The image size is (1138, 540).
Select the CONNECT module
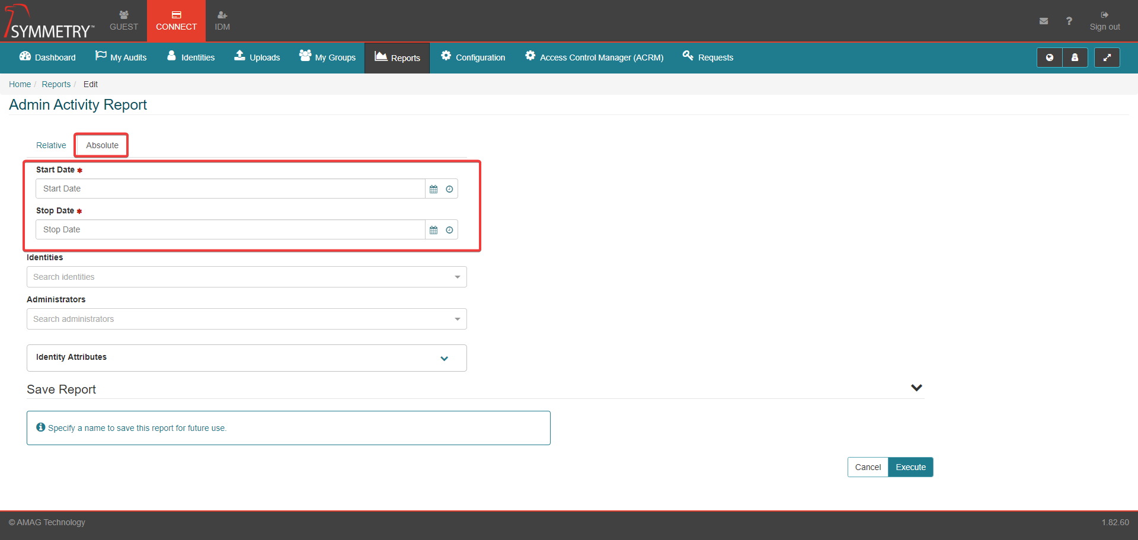[176, 21]
